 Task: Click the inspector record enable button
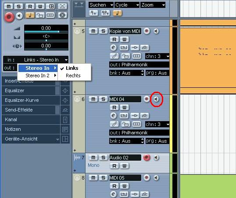click(9, 17)
